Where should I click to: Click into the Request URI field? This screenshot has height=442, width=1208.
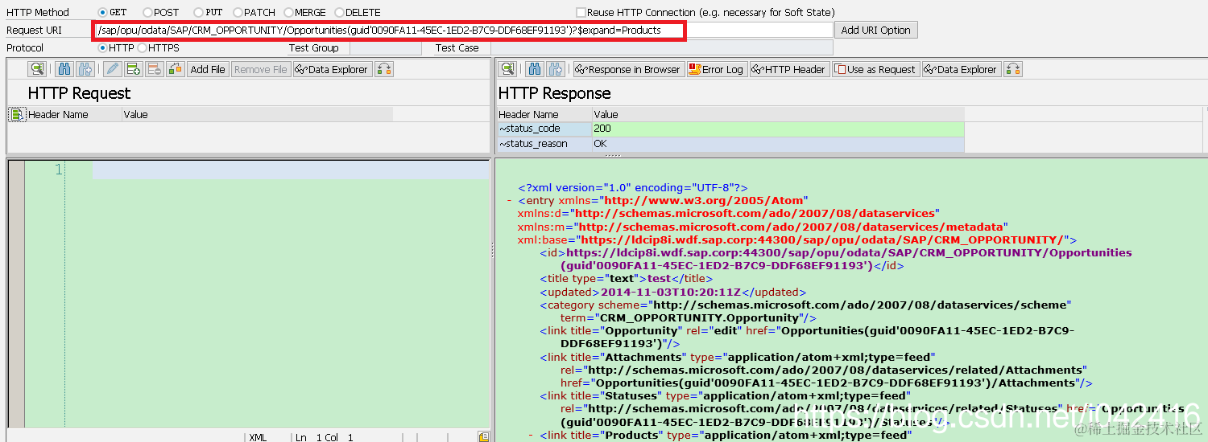click(x=463, y=31)
